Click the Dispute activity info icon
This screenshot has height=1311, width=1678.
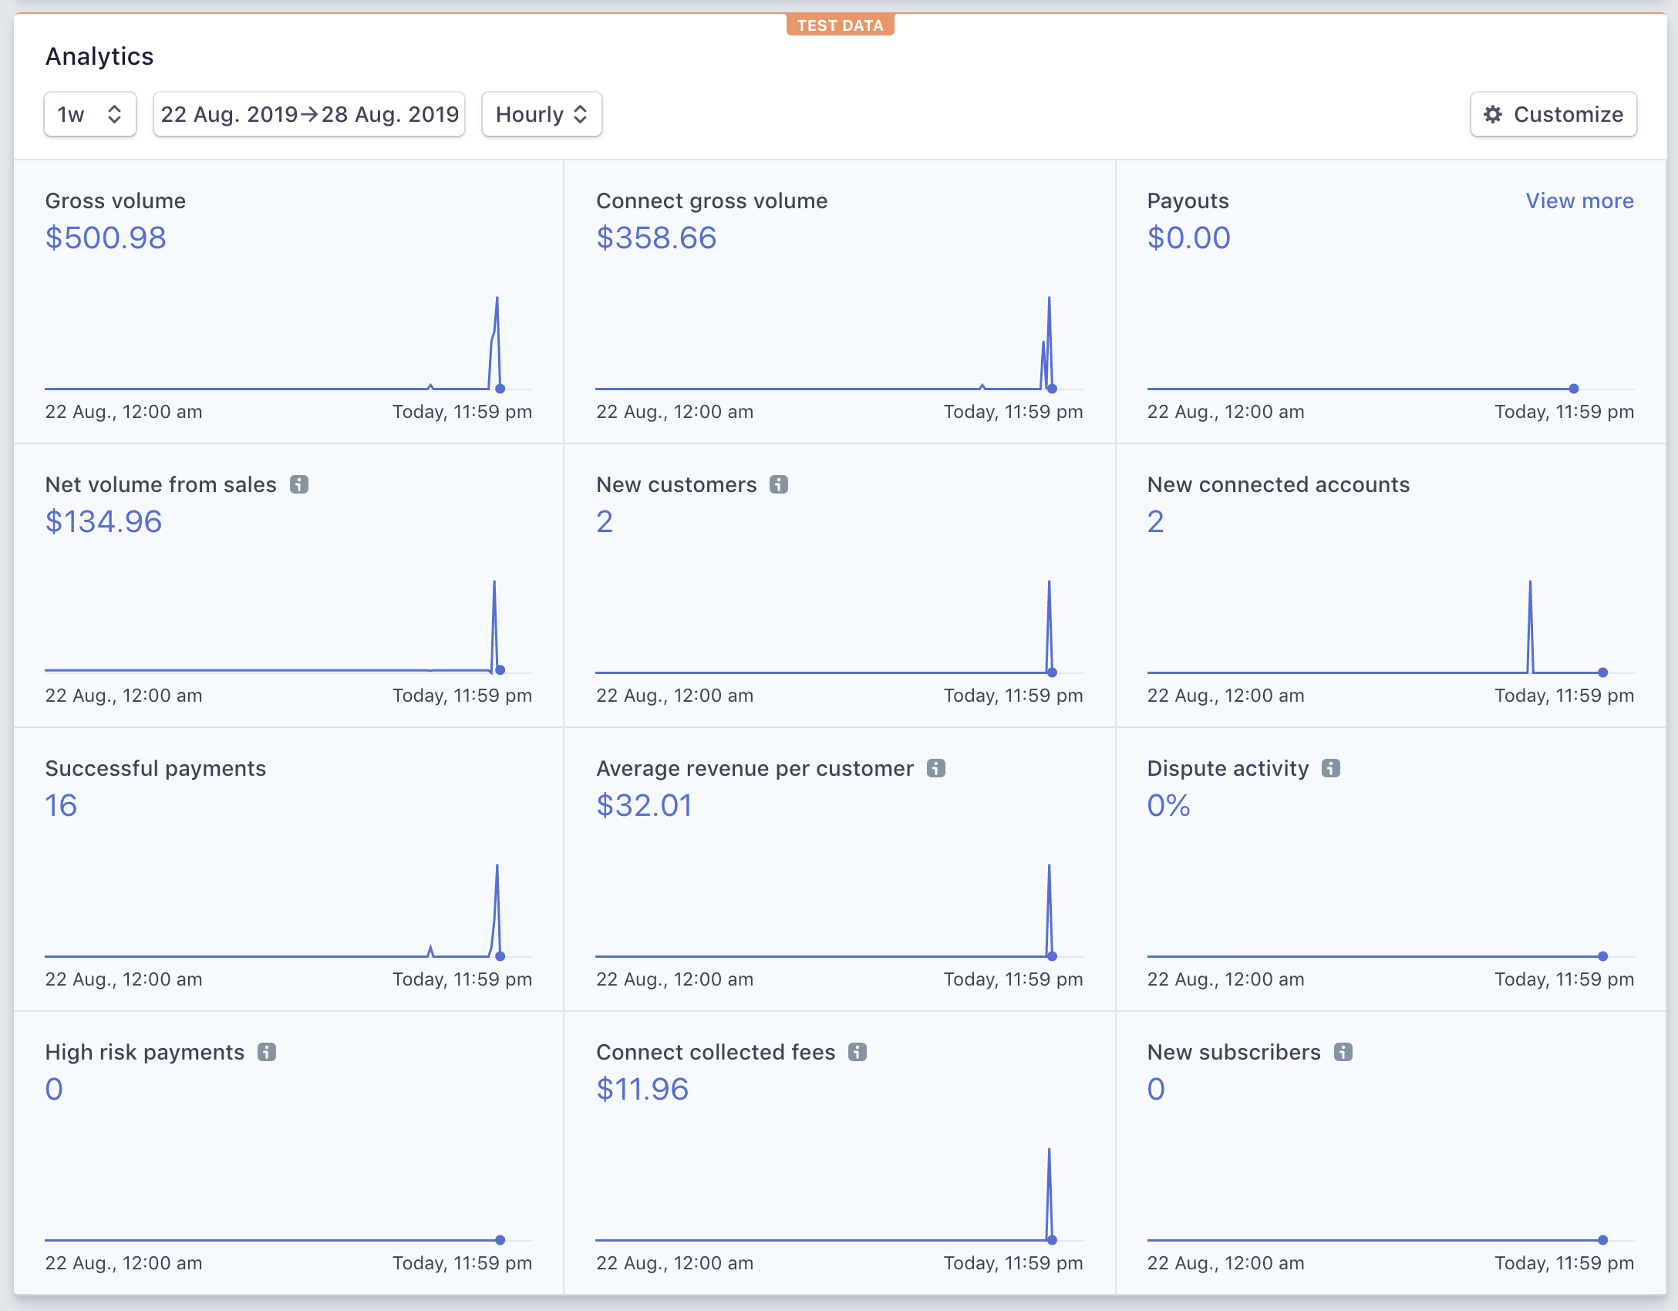tap(1331, 768)
